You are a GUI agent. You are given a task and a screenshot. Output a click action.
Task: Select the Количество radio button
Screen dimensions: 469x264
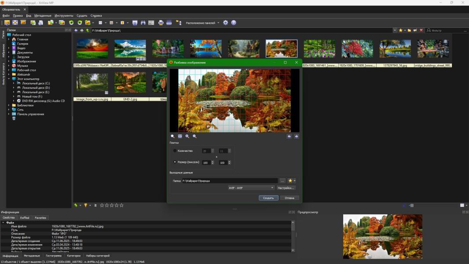175,151
